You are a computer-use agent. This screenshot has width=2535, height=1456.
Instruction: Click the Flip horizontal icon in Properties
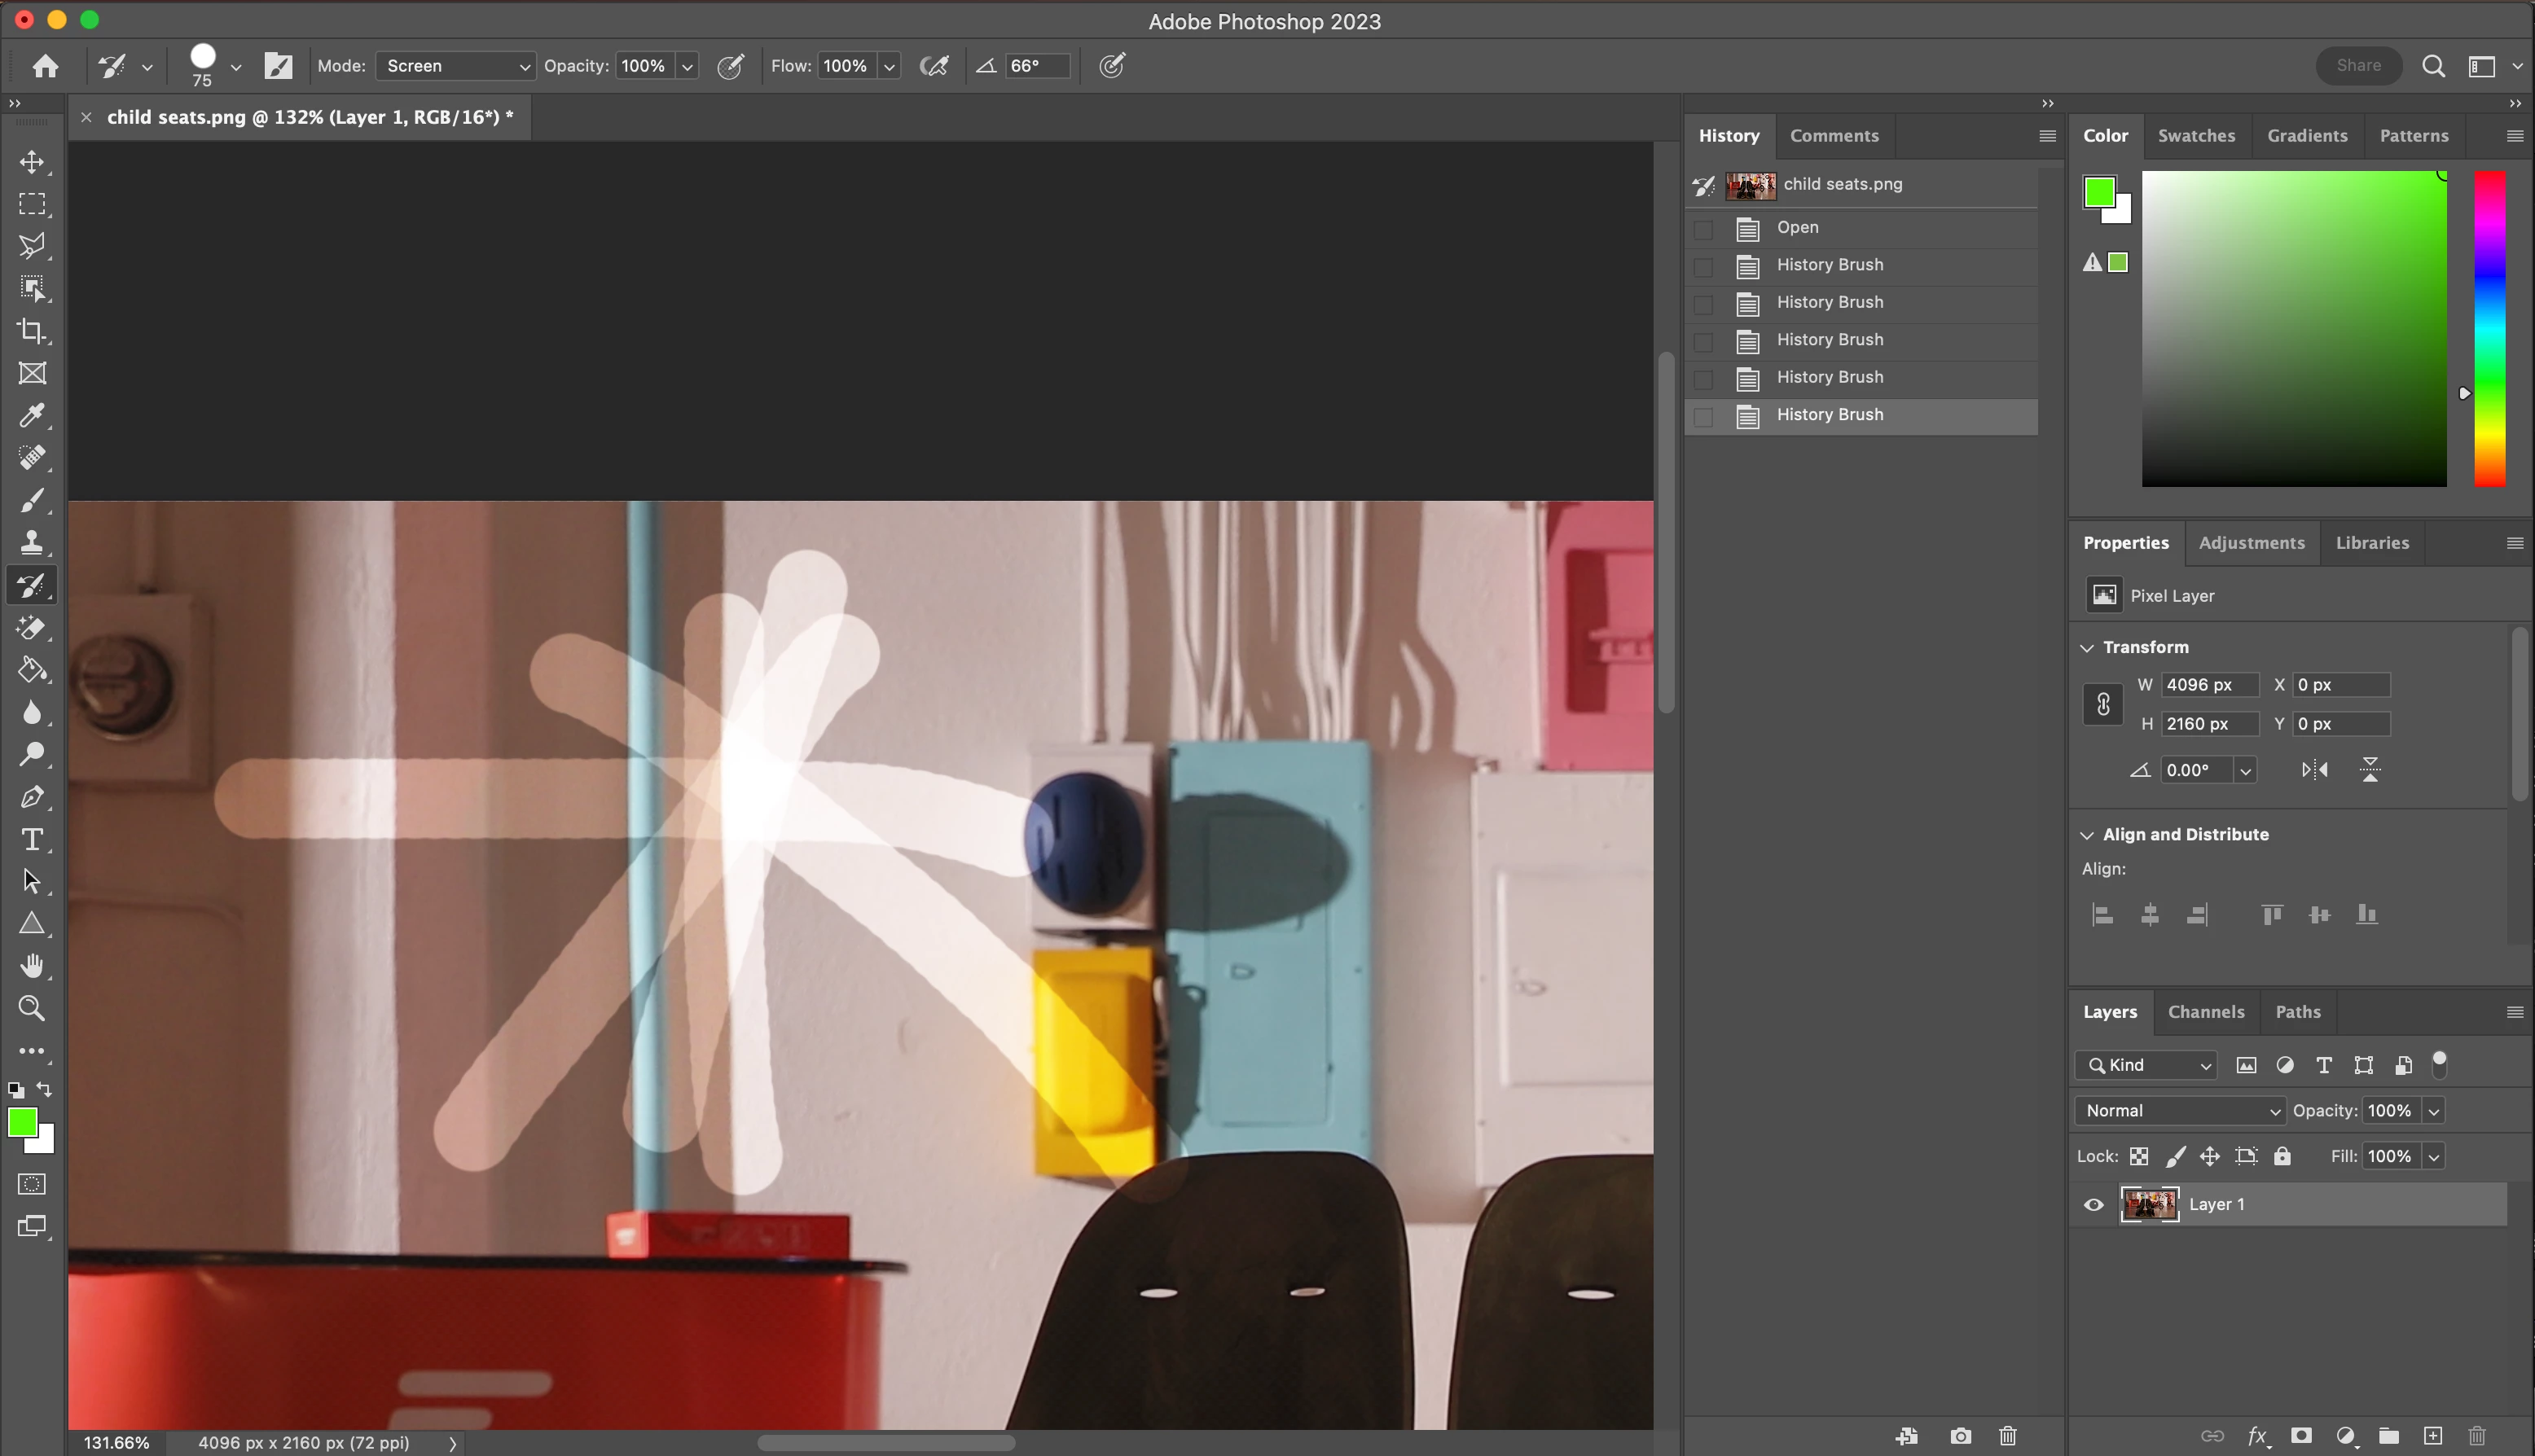click(x=2314, y=770)
